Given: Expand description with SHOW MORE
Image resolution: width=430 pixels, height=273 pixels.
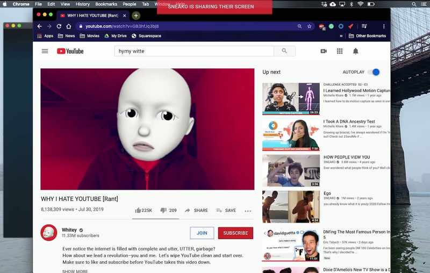Looking at the screenshot, I should click(x=75, y=271).
